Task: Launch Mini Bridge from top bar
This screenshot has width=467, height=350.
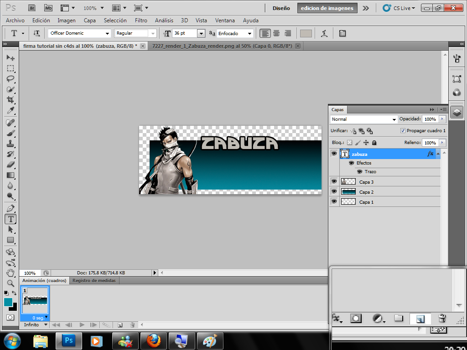Action: pos(48,8)
